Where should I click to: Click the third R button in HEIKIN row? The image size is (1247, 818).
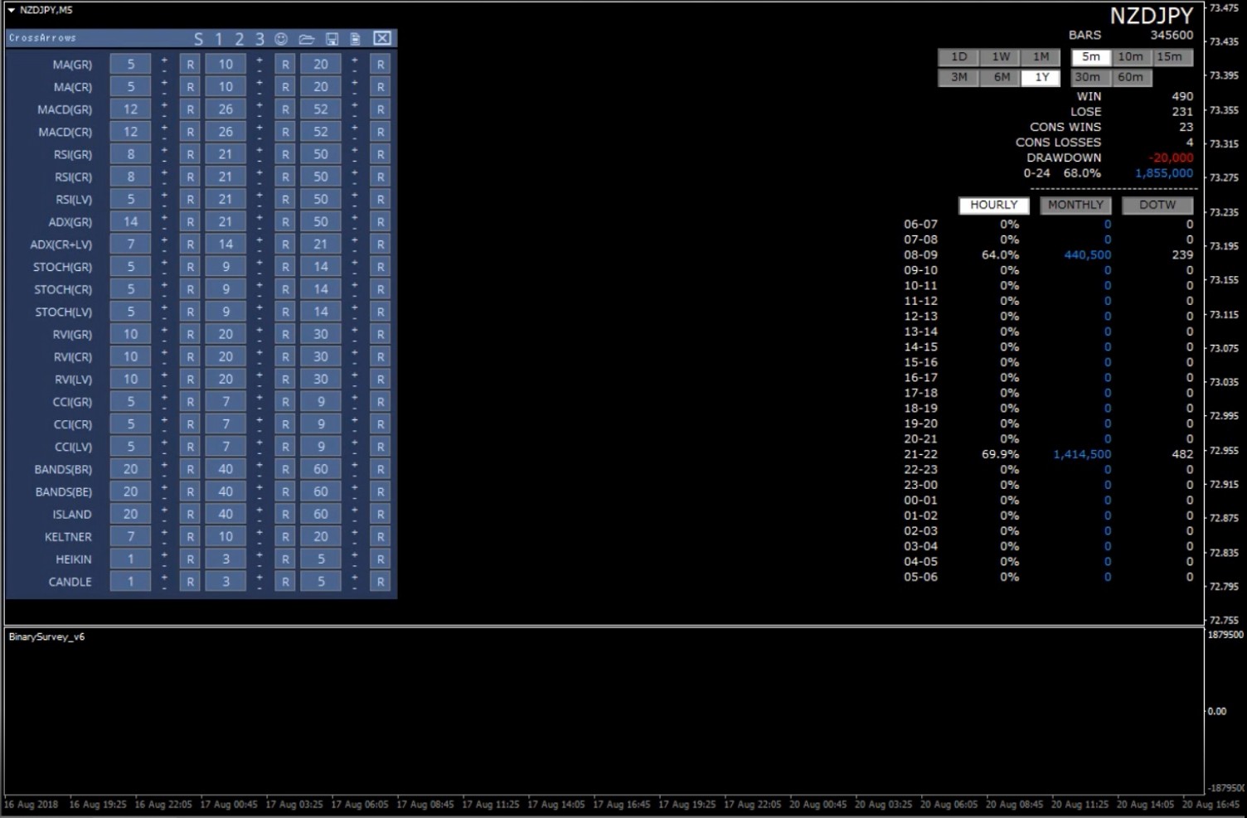(x=381, y=559)
